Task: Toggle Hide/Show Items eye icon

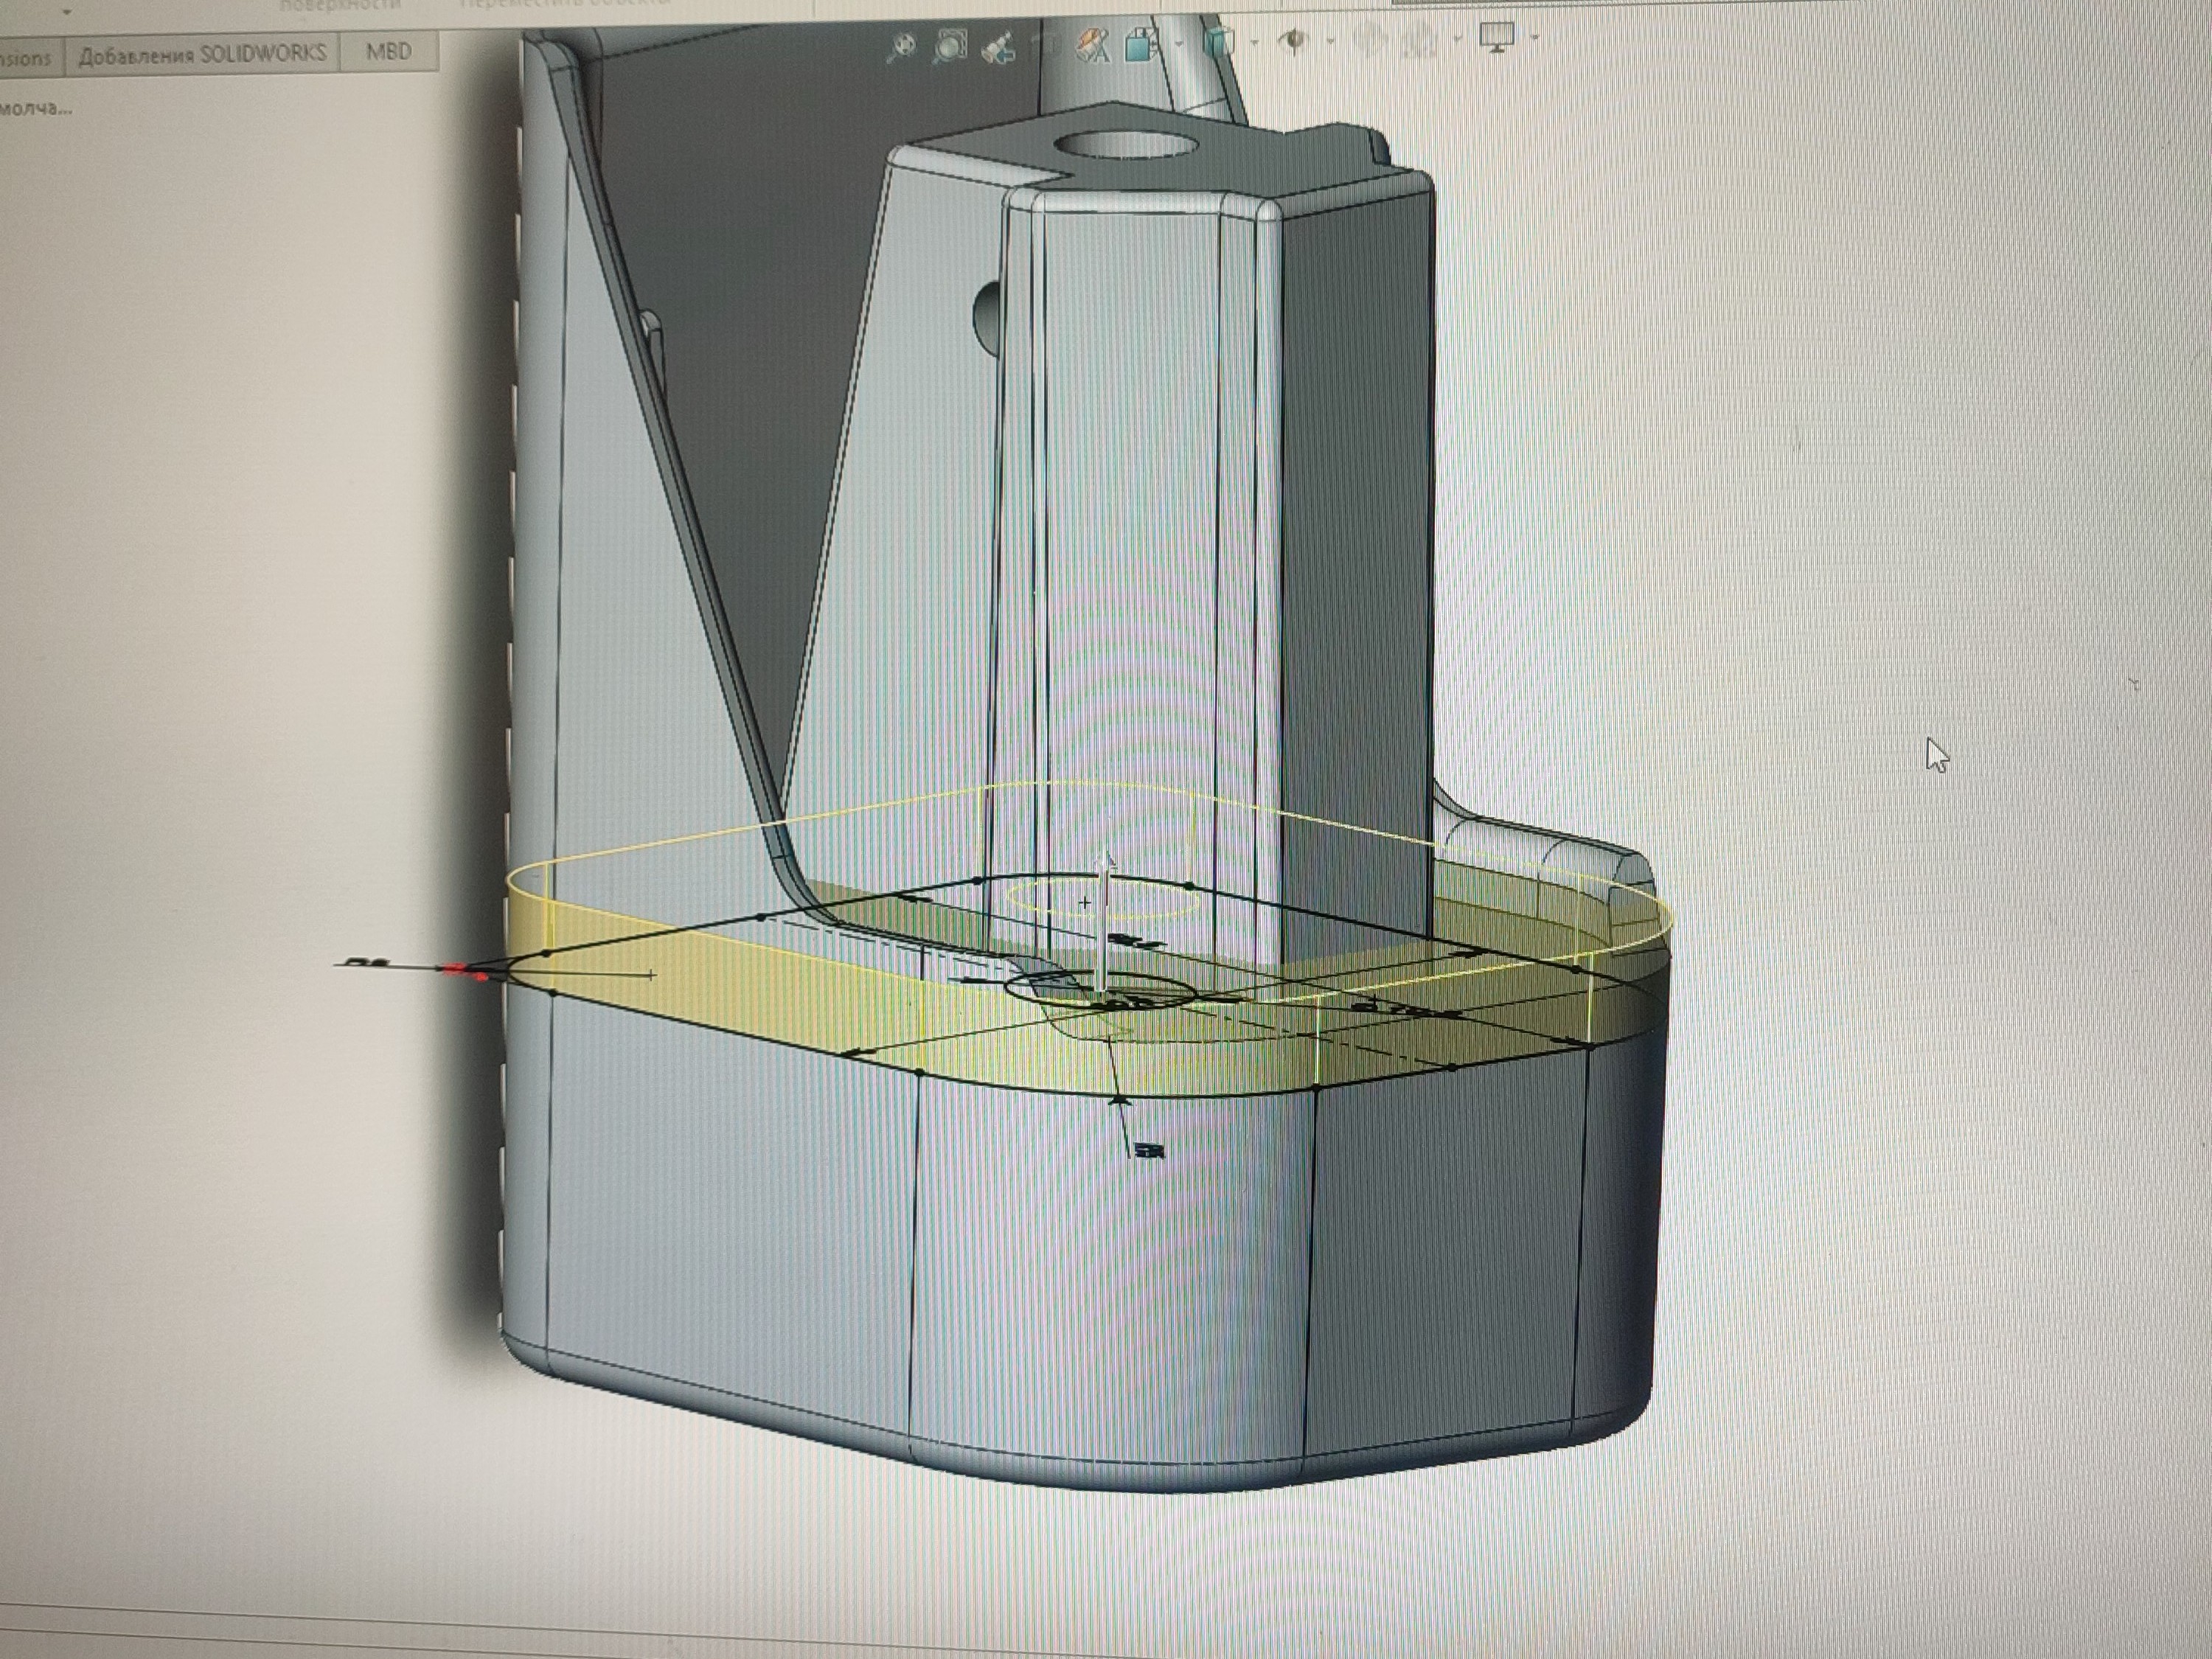Action: click(x=1294, y=41)
